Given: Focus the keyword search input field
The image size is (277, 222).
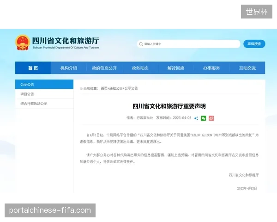Looking at the screenshot, I should 189,44.
